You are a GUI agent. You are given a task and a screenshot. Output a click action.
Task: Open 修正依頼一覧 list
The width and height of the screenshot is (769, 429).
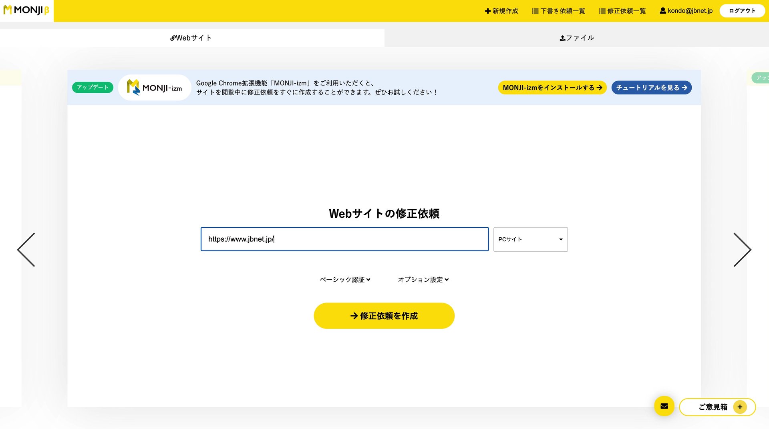point(622,11)
